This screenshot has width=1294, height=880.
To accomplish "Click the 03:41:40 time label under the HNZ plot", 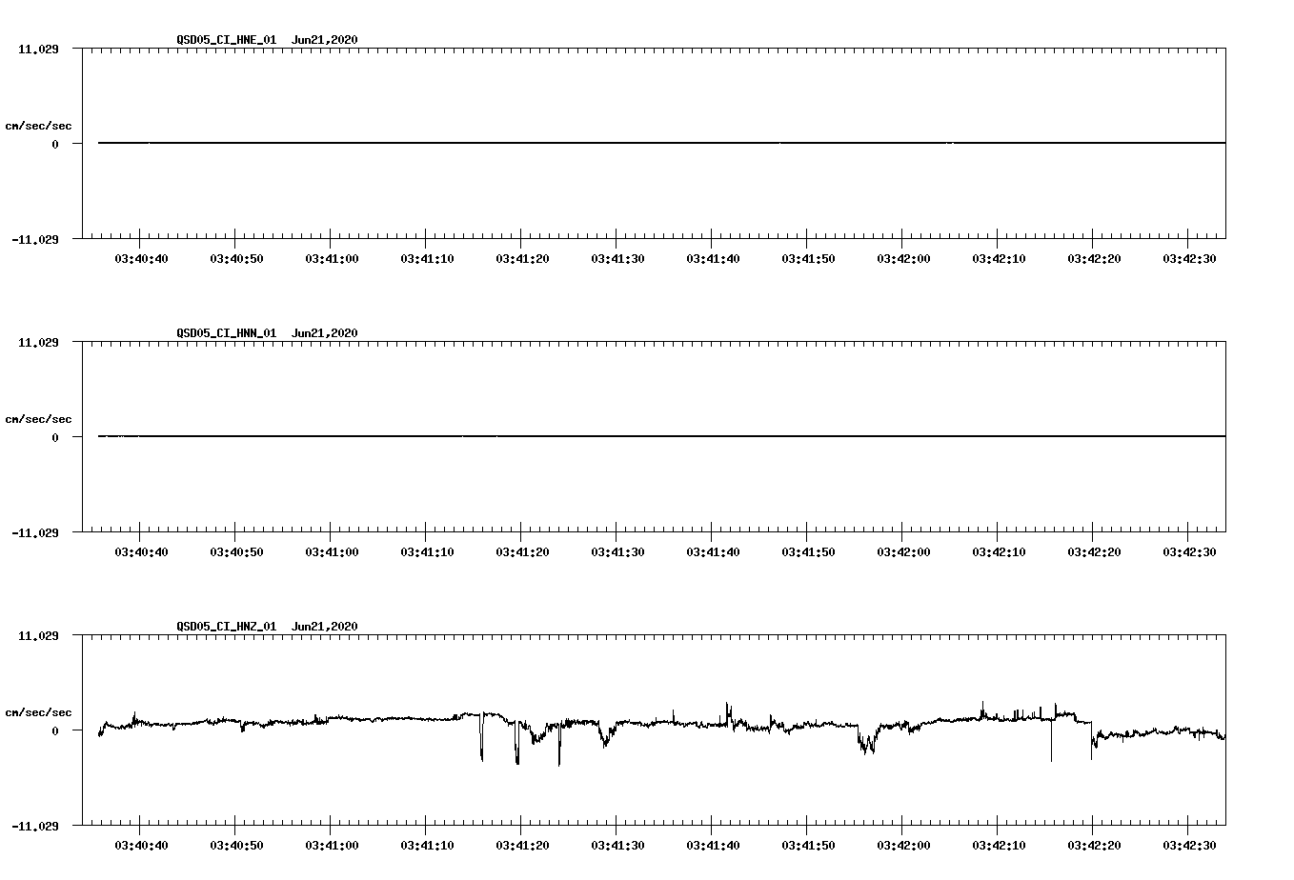I will tap(713, 846).
